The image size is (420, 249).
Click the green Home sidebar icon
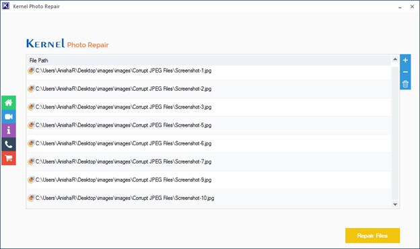click(9, 102)
